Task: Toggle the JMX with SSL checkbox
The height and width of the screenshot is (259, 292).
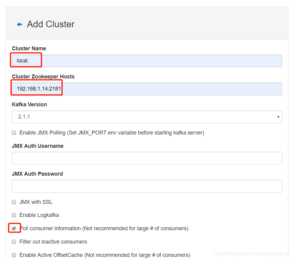Action: tap(14, 202)
